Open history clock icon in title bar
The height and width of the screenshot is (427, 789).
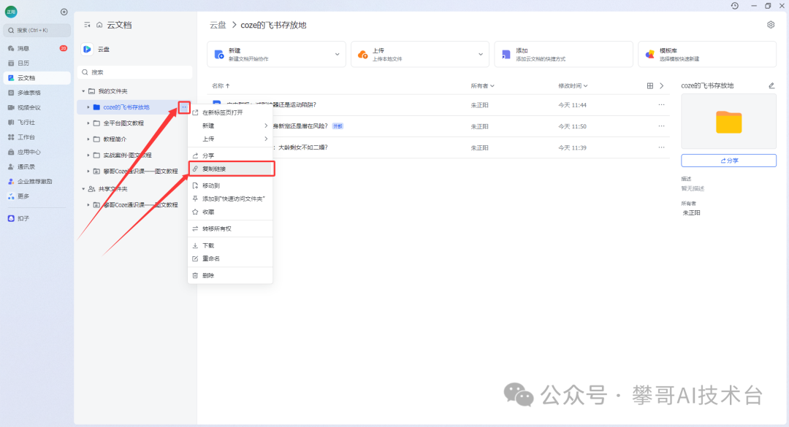tap(735, 6)
